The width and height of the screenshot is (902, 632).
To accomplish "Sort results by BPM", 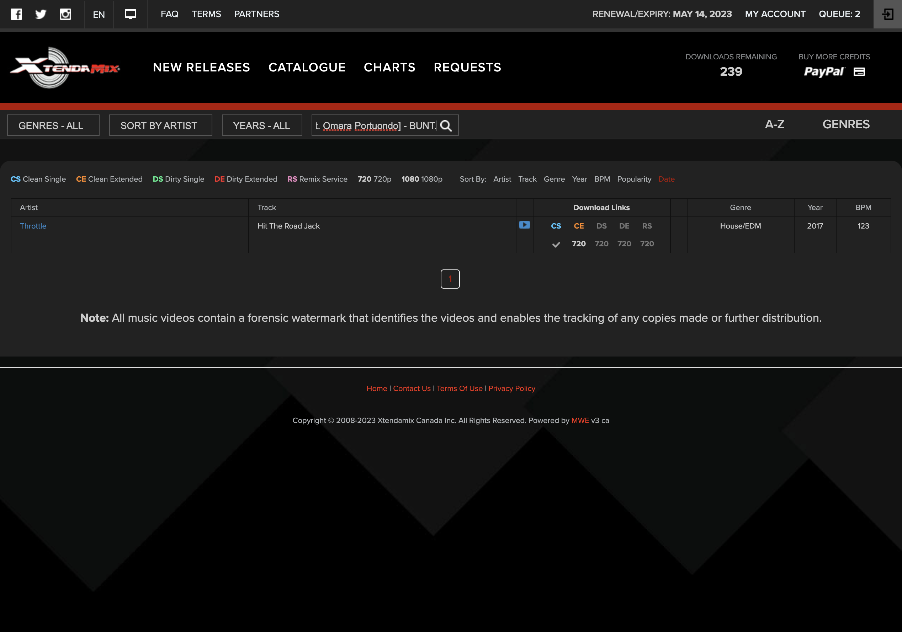I will click(x=602, y=179).
